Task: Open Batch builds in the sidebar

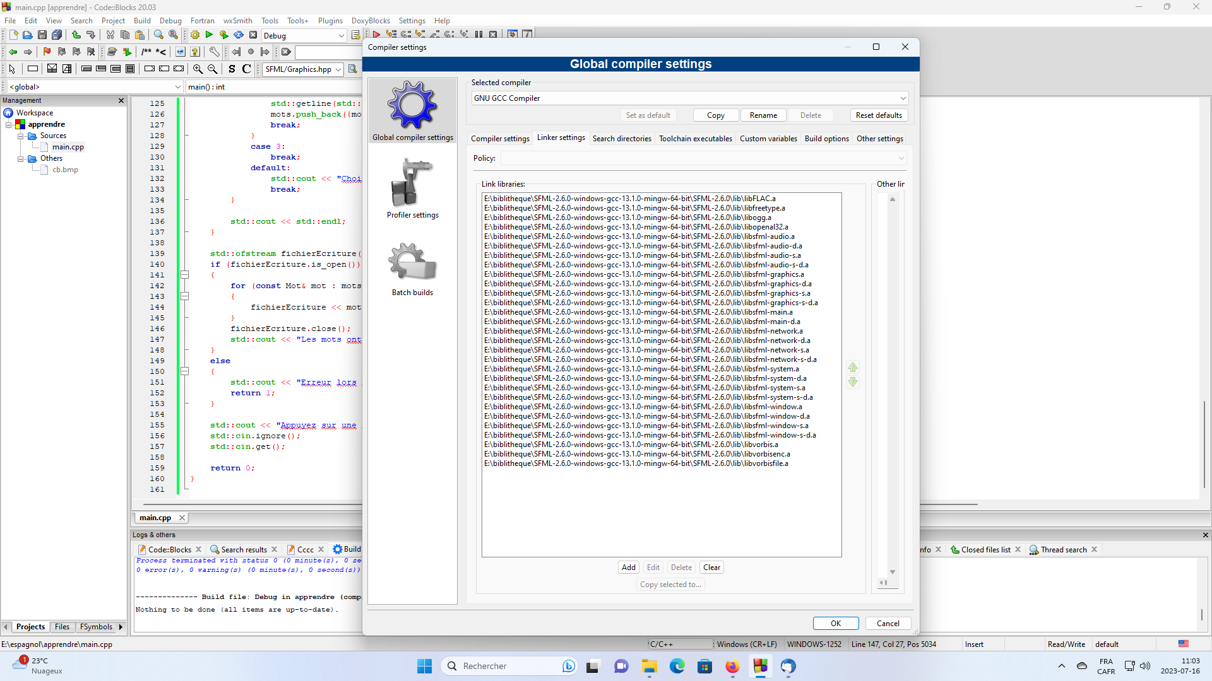Action: coord(412,269)
